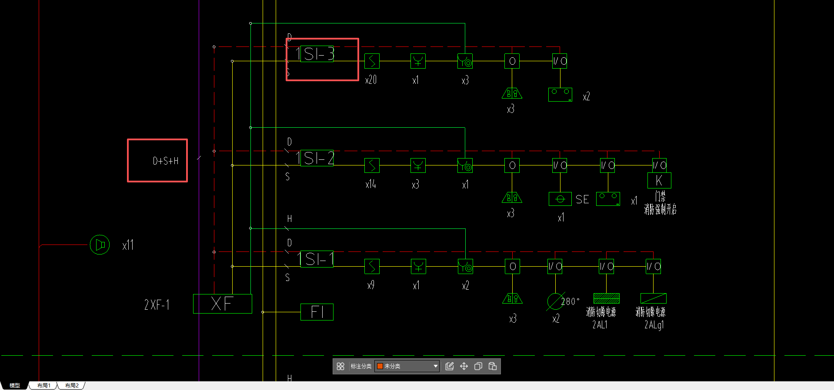Select the two-circle panel box labeled x2
This screenshot has height=390, width=834.
pos(560,95)
